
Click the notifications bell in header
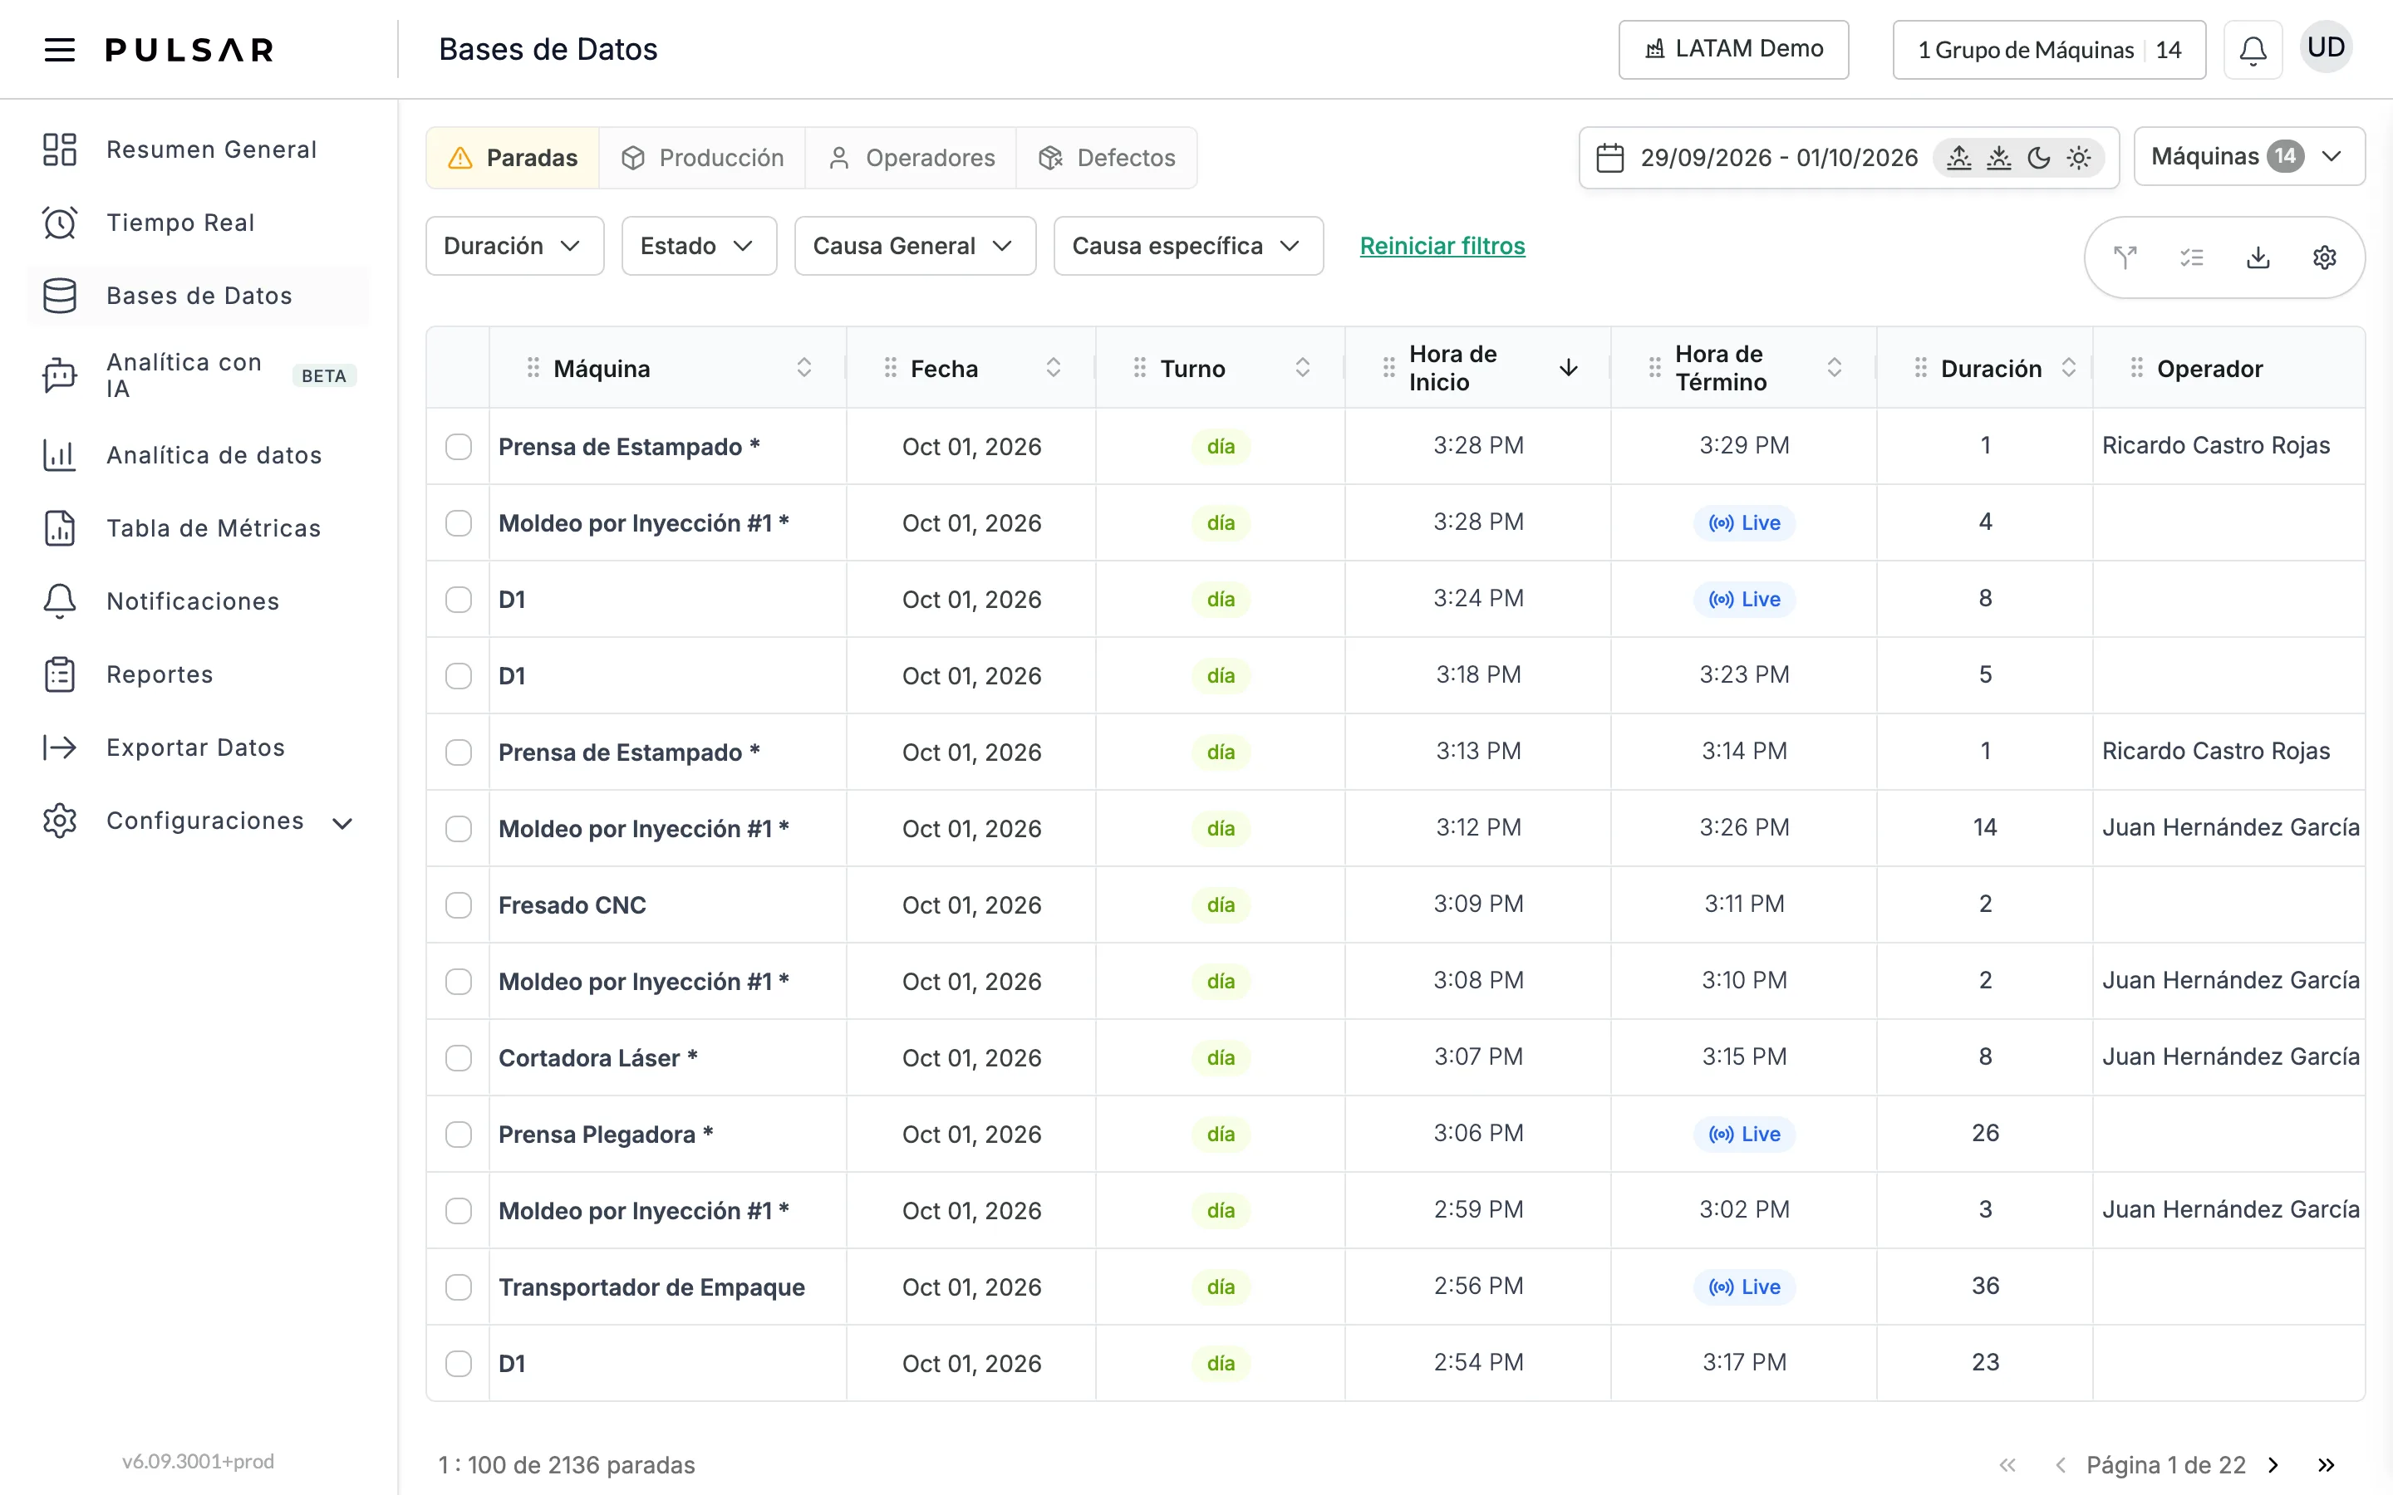2253,50
